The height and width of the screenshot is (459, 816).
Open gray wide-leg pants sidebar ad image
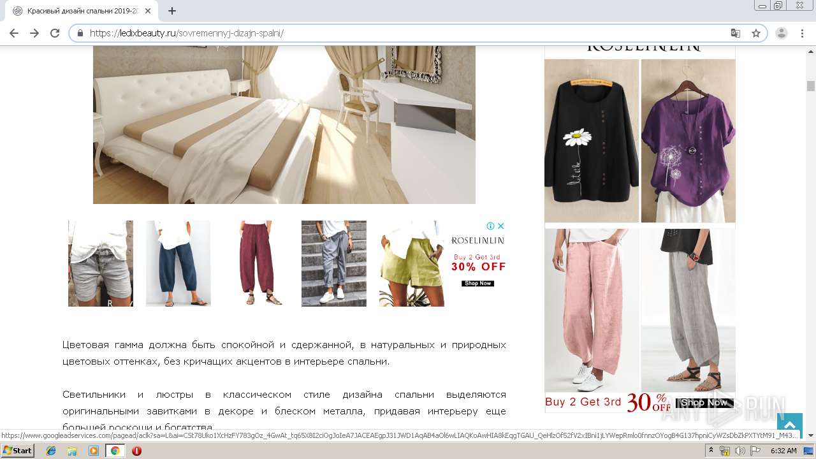pos(688,311)
